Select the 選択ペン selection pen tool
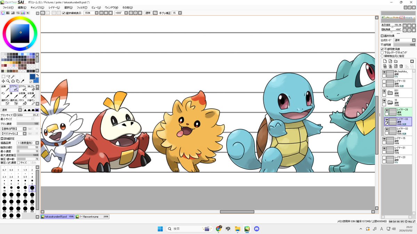 (x=5, y=102)
